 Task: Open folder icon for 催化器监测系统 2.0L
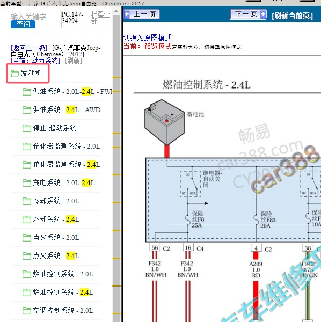click(x=27, y=147)
